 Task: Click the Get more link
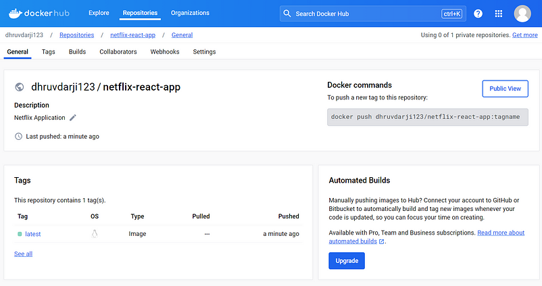524,35
